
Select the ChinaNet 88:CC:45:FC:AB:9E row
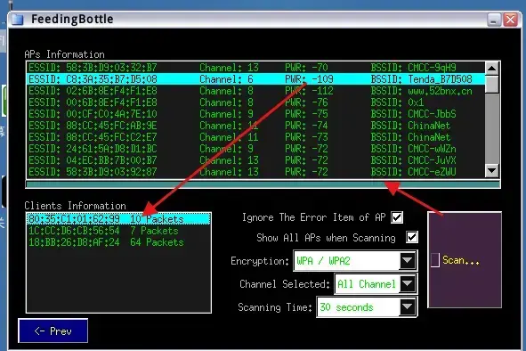(255, 126)
